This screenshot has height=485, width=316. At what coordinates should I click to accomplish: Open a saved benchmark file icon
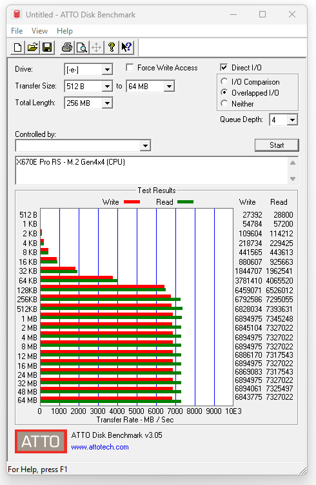click(32, 47)
